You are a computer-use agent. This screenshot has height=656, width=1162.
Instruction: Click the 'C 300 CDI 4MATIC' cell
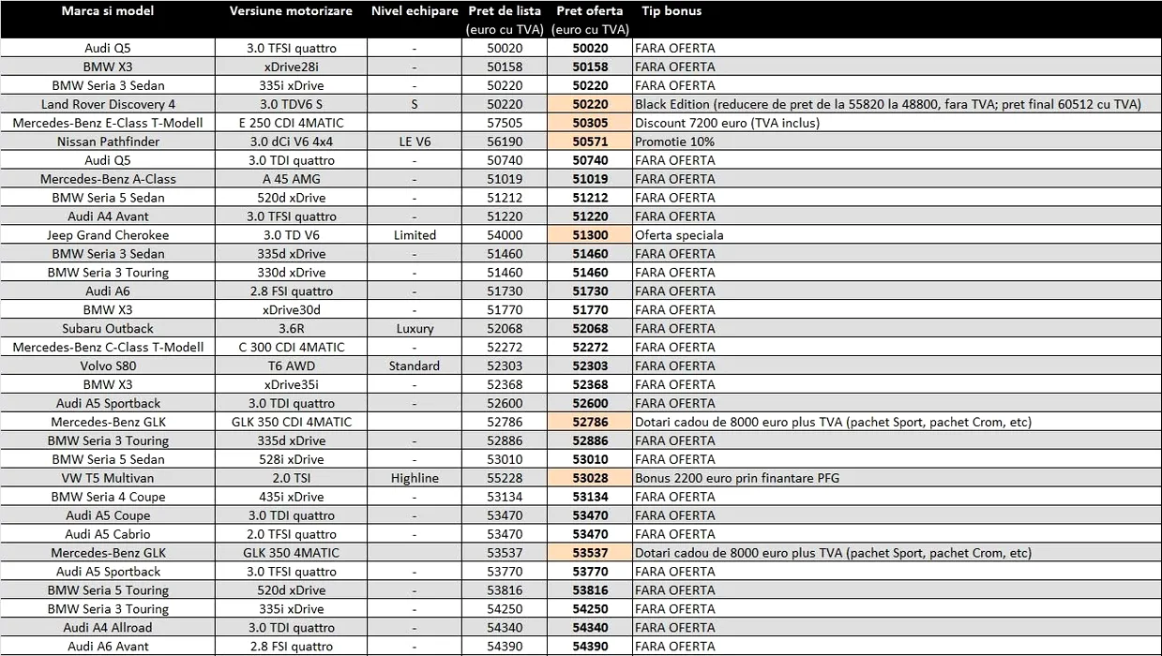292,348
